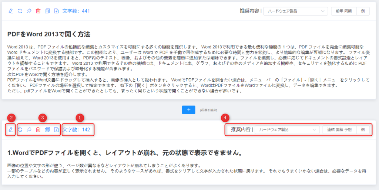Delete the paragraph showing 文字数: 441 via trash icon
This screenshot has height=190, width=379.
click(x=38, y=11)
